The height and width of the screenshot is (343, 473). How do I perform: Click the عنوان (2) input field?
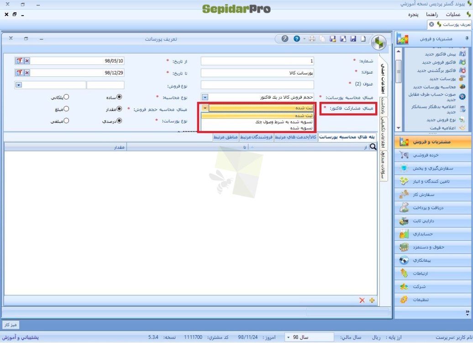258,85
